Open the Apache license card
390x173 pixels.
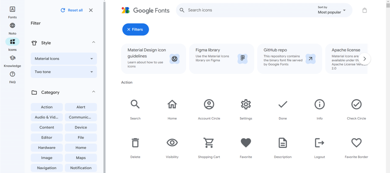point(347,59)
